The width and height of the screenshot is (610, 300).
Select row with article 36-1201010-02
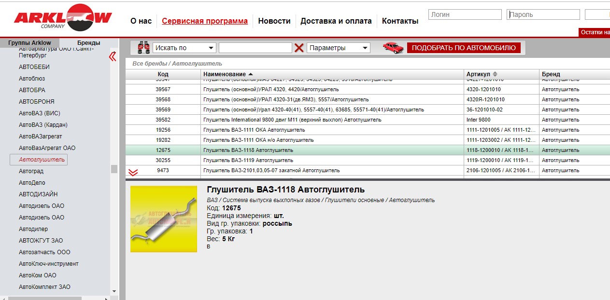pos(368,109)
